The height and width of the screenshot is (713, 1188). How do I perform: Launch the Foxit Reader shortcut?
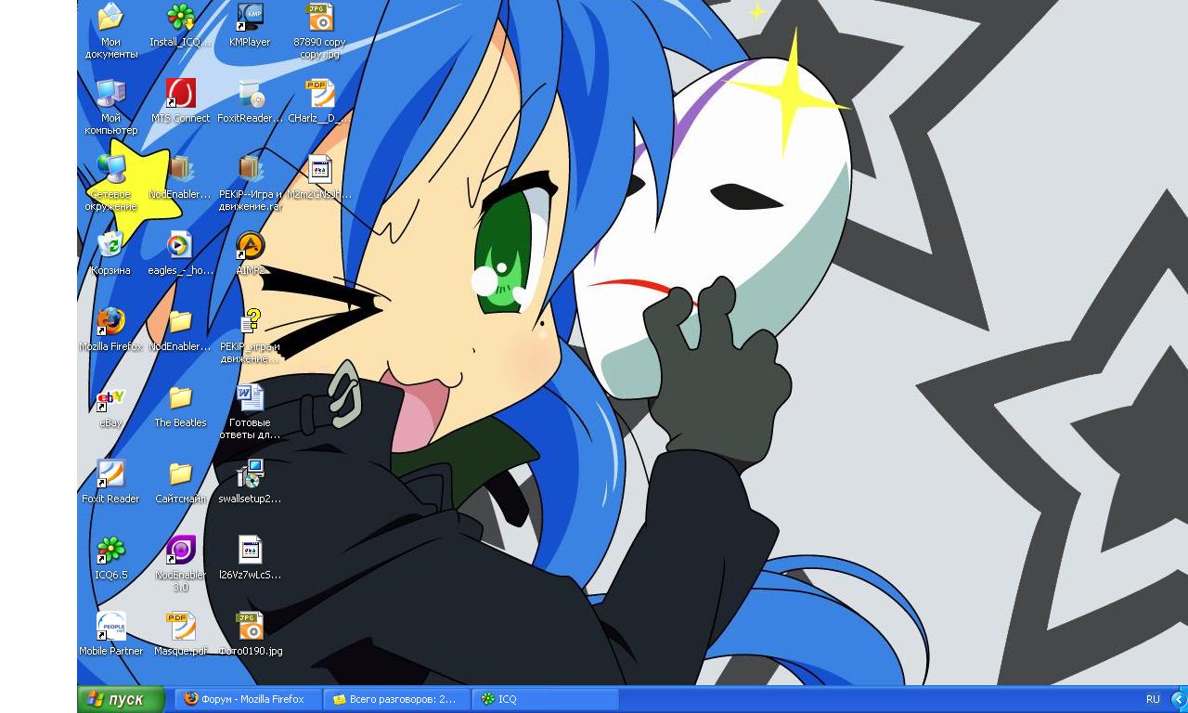[110, 473]
